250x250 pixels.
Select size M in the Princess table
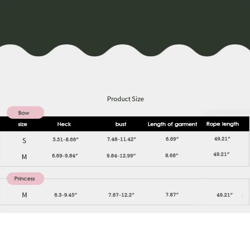tap(24, 195)
